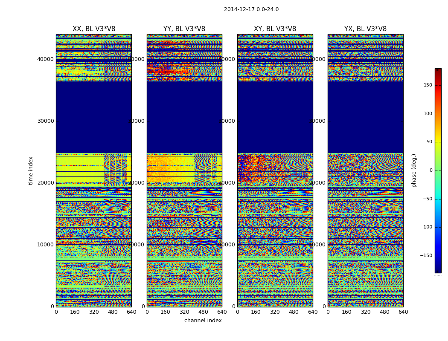Select the 'YX, BL V3*V8' subplot title

365,29
